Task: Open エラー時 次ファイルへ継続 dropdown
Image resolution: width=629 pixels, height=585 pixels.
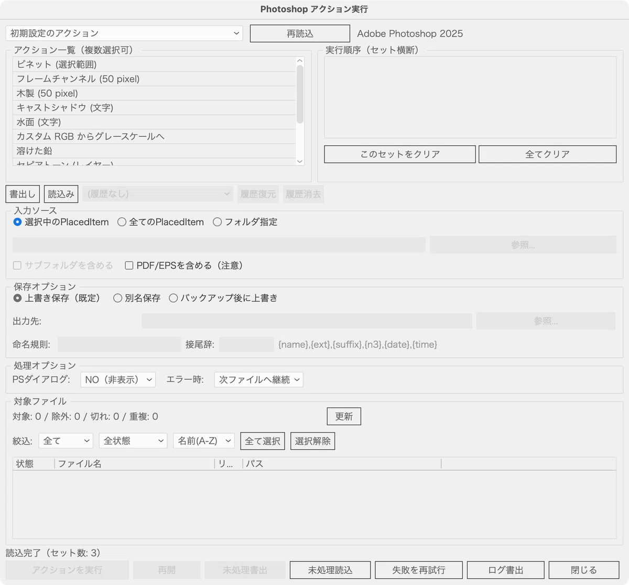Action: 259,380
